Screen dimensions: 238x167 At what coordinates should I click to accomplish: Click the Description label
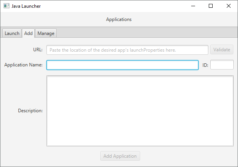pyautogui.click(x=30, y=111)
